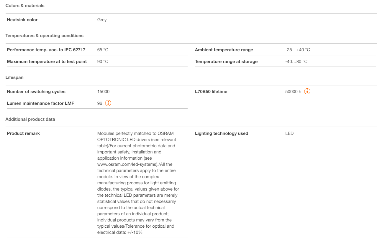Click the info icon beside 50000 h lifetime
The height and width of the screenshot is (240, 382).
click(x=307, y=91)
